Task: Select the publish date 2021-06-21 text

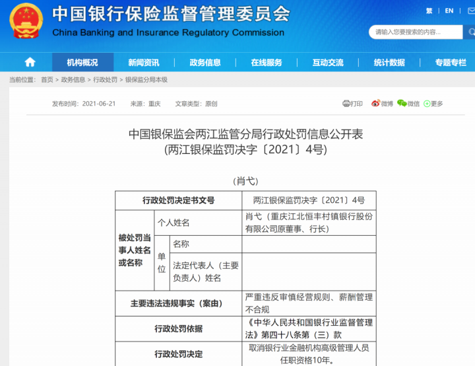Action: [99, 104]
